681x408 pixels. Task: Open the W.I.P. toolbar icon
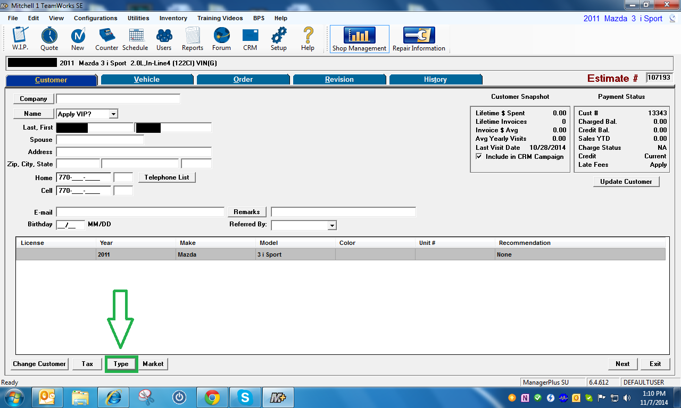pyautogui.click(x=20, y=39)
